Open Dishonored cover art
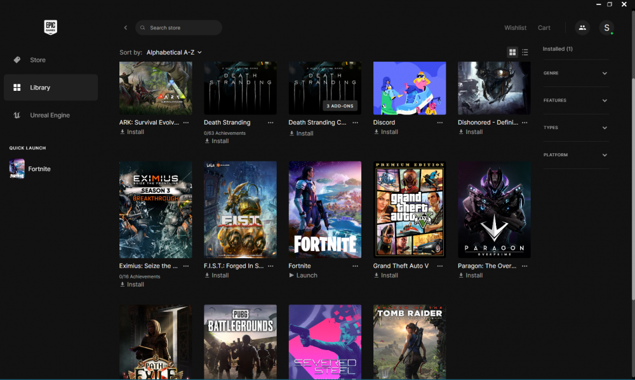This screenshot has height=380, width=635. pyautogui.click(x=494, y=88)
